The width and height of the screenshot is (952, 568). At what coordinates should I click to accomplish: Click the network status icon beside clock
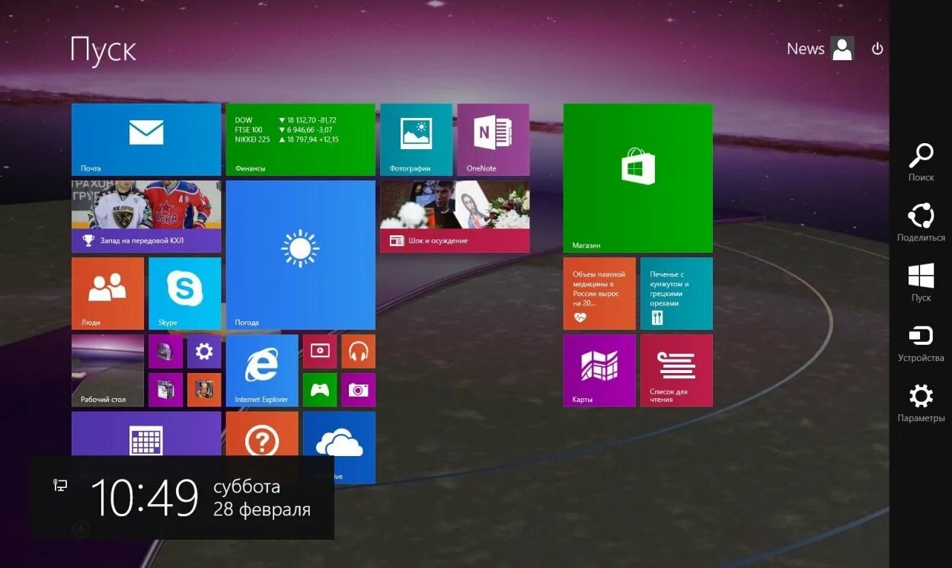click(60, 485)
